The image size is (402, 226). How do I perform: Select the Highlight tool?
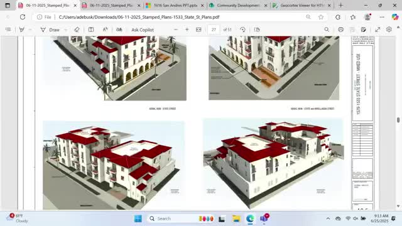(22, 30)
